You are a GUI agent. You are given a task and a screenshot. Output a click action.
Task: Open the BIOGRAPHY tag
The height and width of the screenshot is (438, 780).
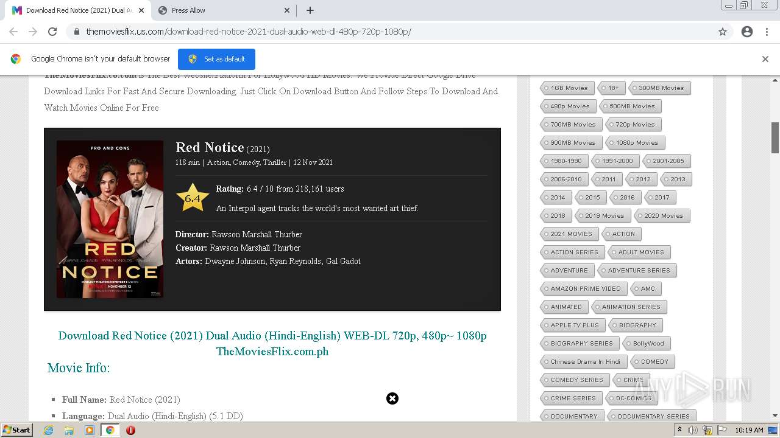coord(635,325)
